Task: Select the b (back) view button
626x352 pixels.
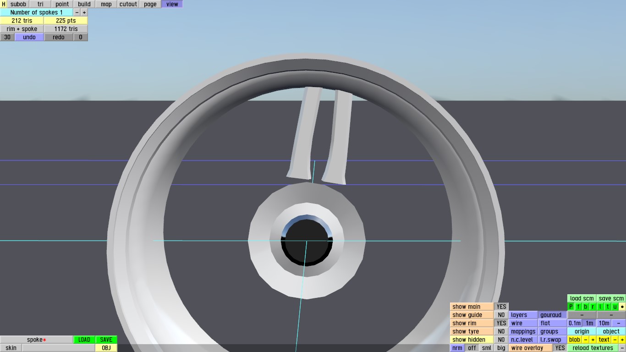Action: click(586, 307)
